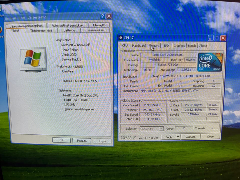Expand the Tools dropdown arrow in CPU-Z
Image resolution: width=240 pixels, height=180 pixels.
(x=178, y=137)
